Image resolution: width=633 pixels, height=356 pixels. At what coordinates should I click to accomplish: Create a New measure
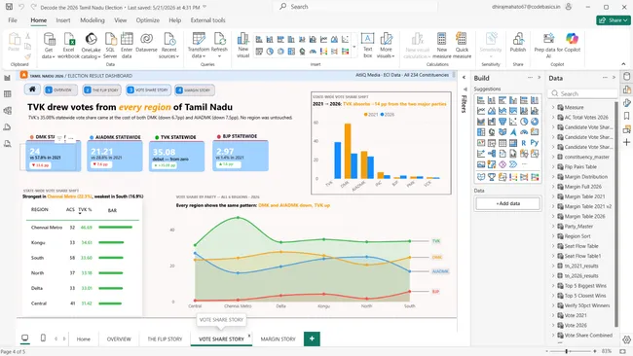click(442, 46)
